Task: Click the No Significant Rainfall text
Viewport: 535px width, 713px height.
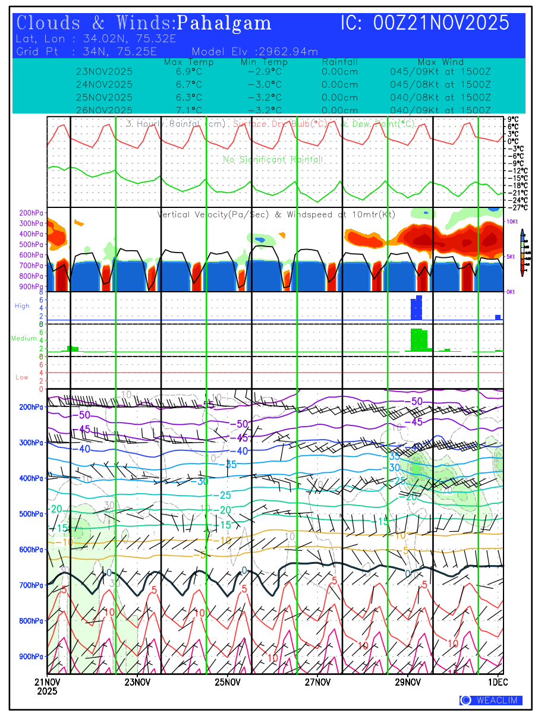Action: click(273, 159)
